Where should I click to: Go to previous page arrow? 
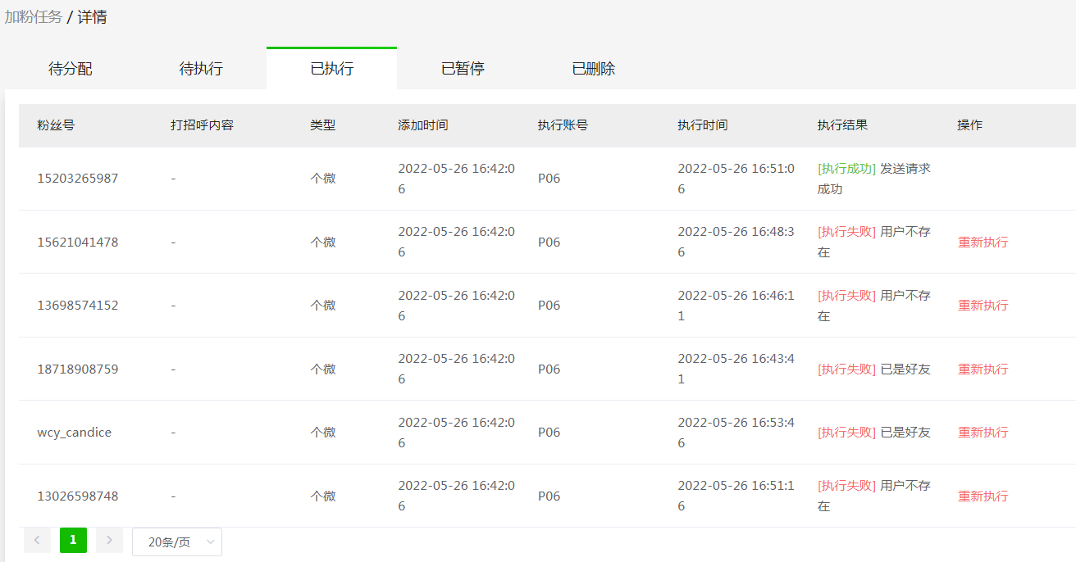37,540
